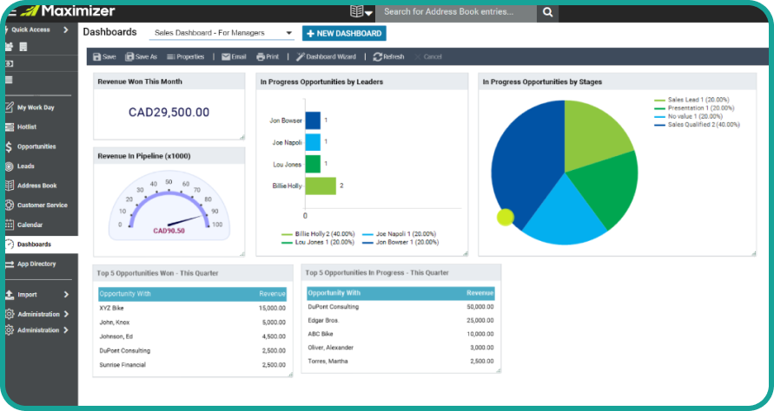Viewport: 774px width, 411px height.
Task: Select the Edgar Bros. opportunity row
Action: pyautogui.click(x=400, y=320)
